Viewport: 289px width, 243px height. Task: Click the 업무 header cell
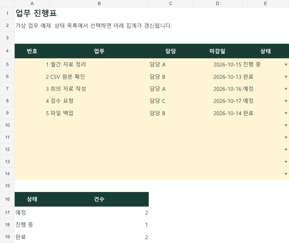99,51
